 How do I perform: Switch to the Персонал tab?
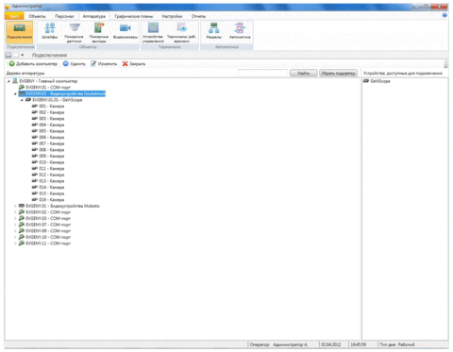click(64, 16)
